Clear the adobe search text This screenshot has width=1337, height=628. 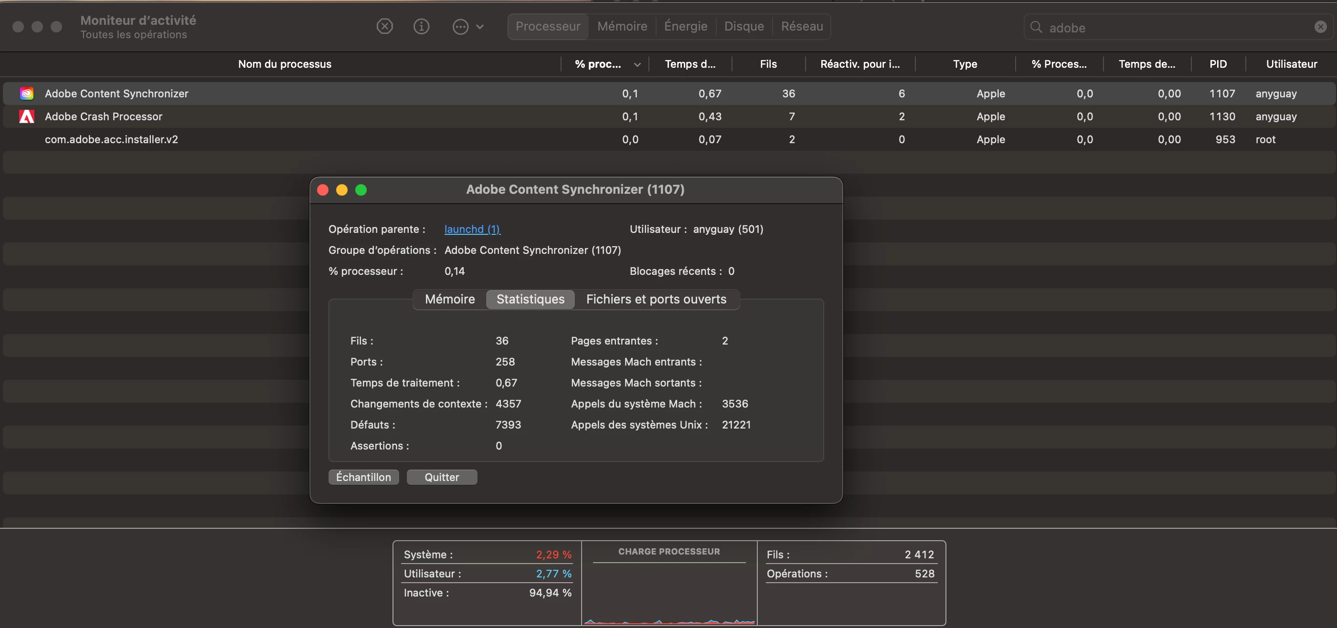coord(1320,27)
